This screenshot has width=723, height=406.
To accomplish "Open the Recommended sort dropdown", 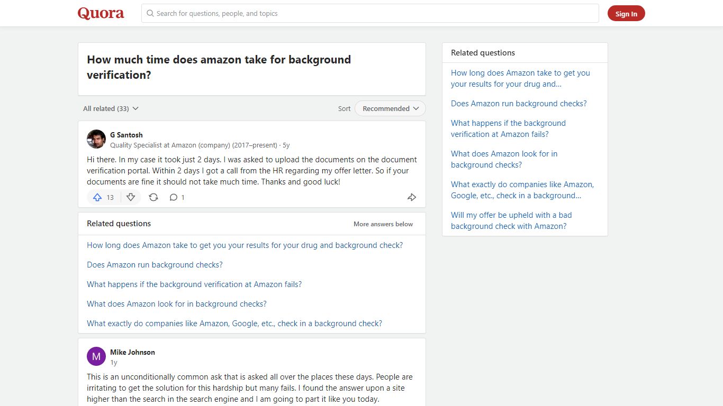I will 390,108.
